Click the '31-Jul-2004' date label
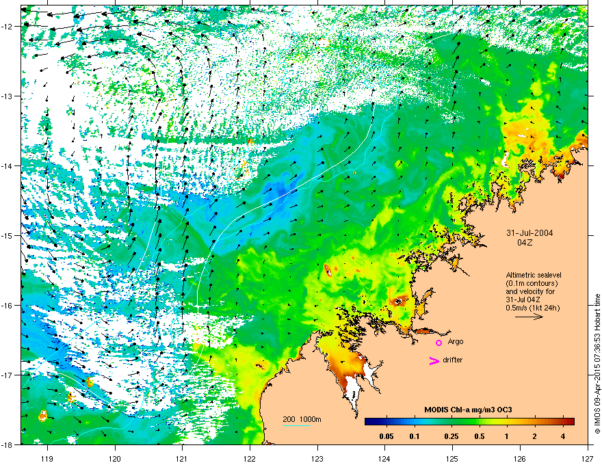This screenshot has width=602, height=465. [x=529, y=233]
